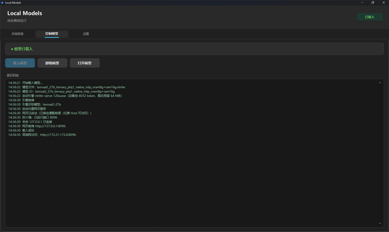Image resolution: width=389 pixels, height=232 pixels.
Task: Click the 网页就绪 http://127.0.0.1:8096 log line
Action: coord(37,126)
